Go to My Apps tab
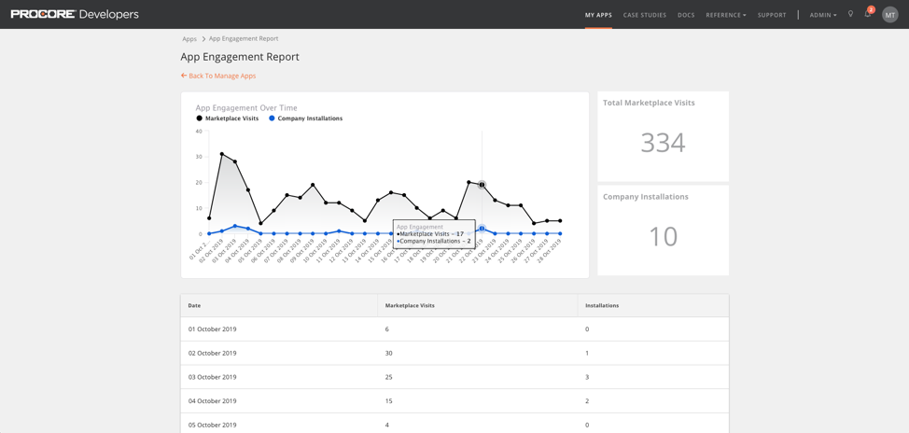909x433 pixels. (x=598, y=15)
